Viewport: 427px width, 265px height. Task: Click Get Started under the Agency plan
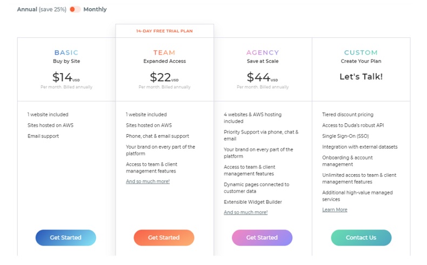click(262, 237)
